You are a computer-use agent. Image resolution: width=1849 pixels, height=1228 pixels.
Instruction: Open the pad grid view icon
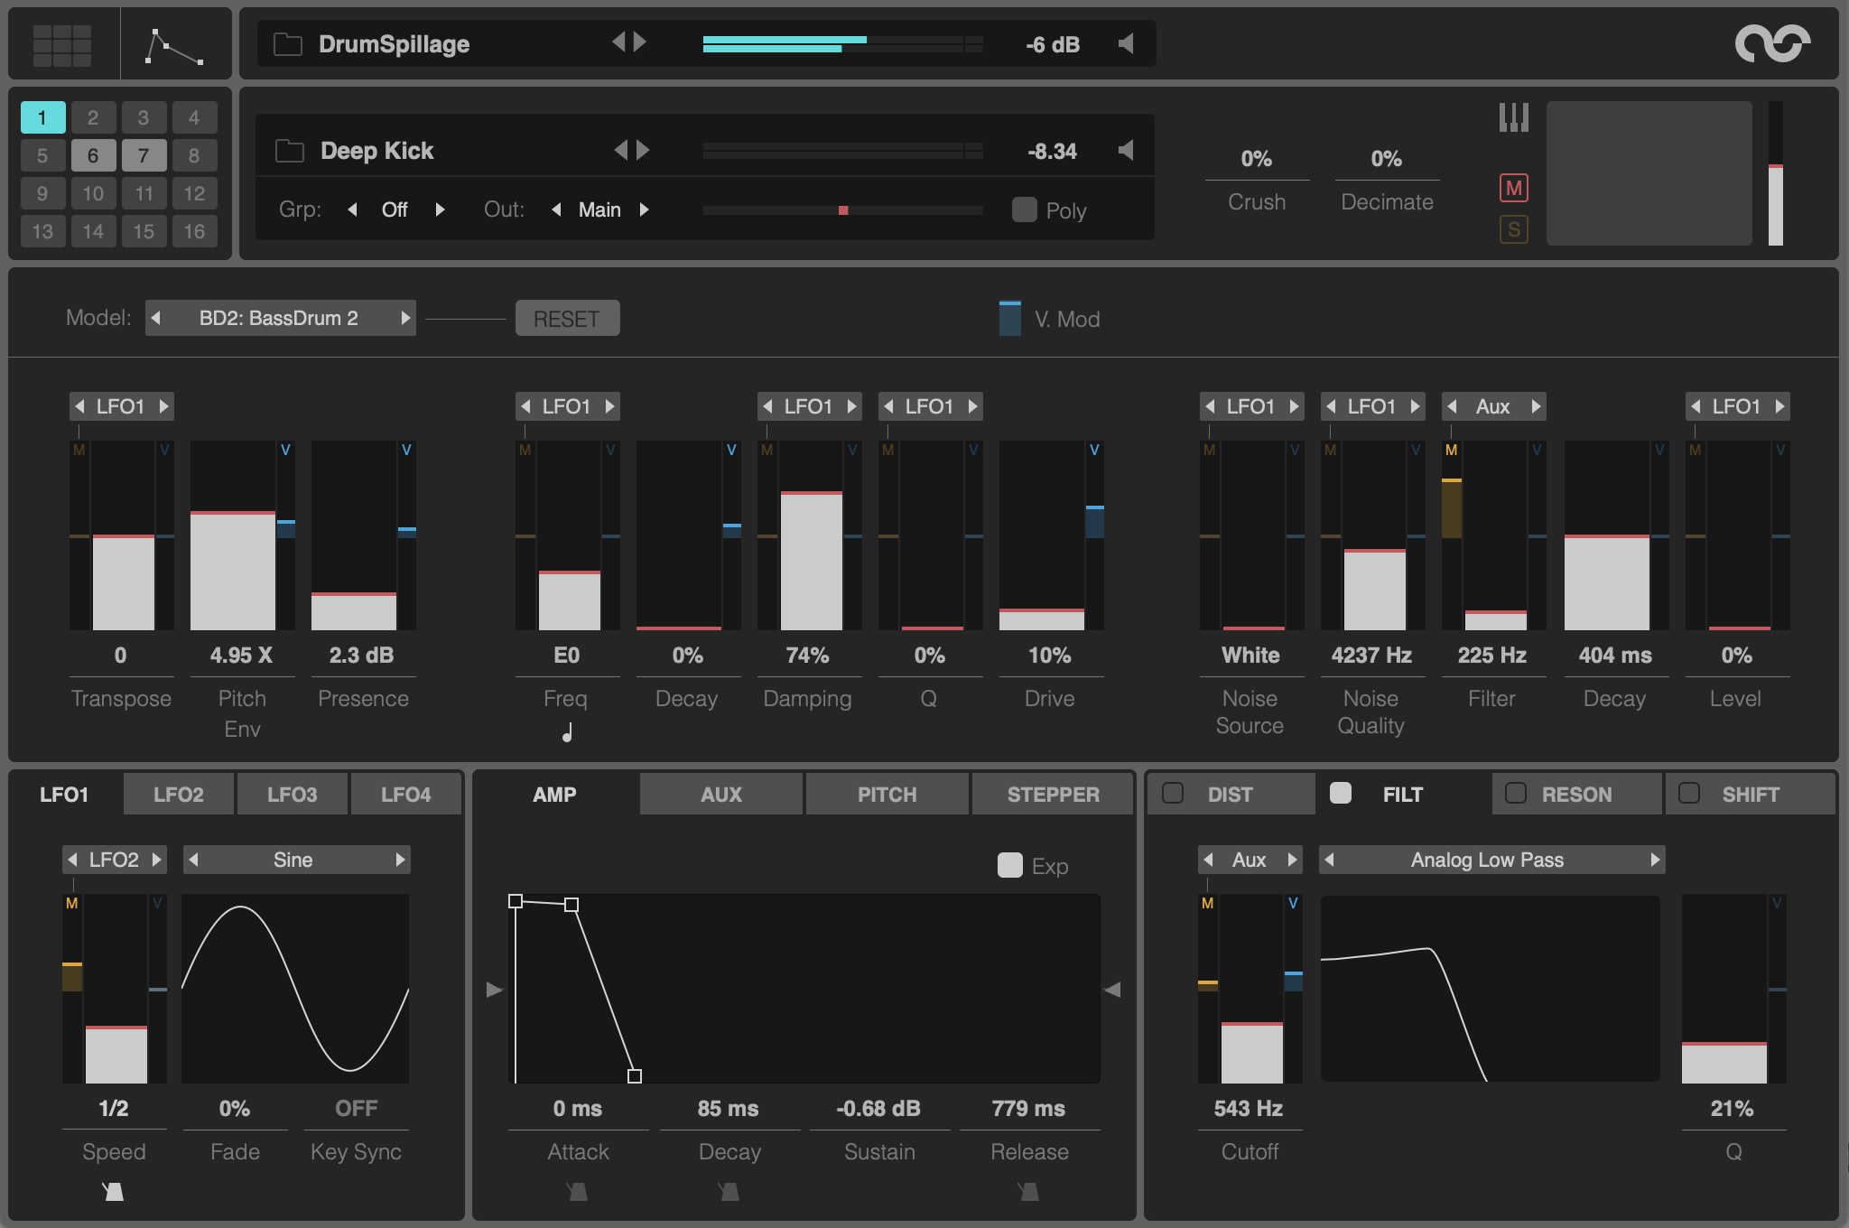point(61,44)
